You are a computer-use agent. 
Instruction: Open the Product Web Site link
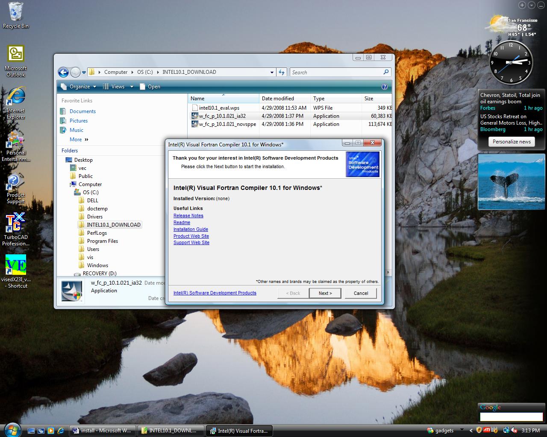click(191, 236)
